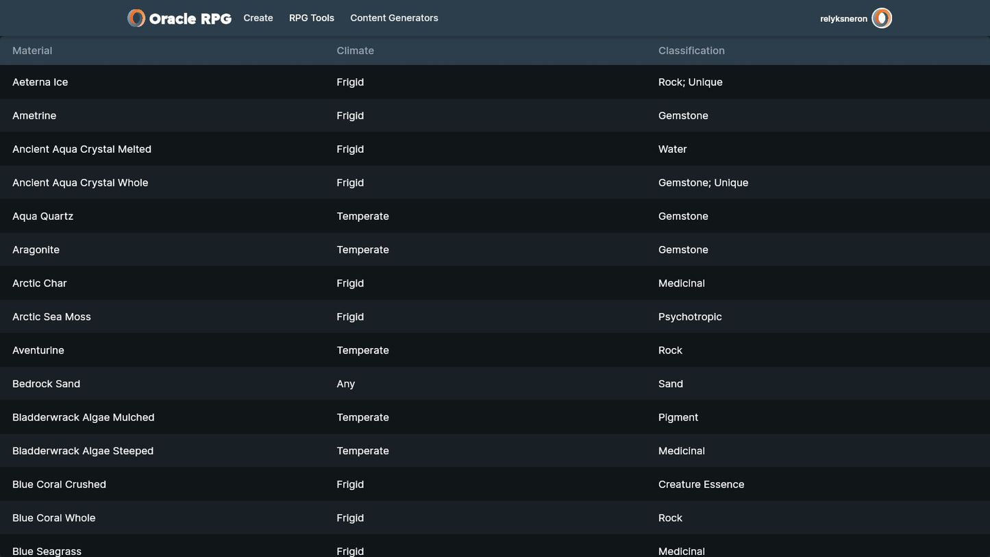The height and width of the screenshot is (557, 990).
Task: Click the relyksneron username
Action: 843,19
